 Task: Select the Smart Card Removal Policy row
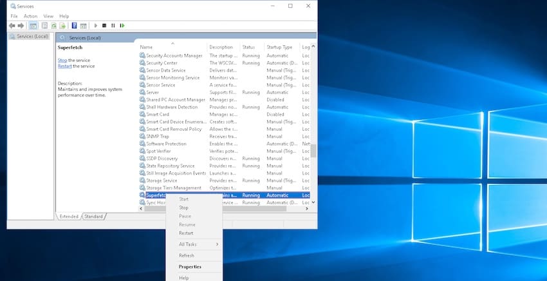pyautogui.click(x=225, y=129)
